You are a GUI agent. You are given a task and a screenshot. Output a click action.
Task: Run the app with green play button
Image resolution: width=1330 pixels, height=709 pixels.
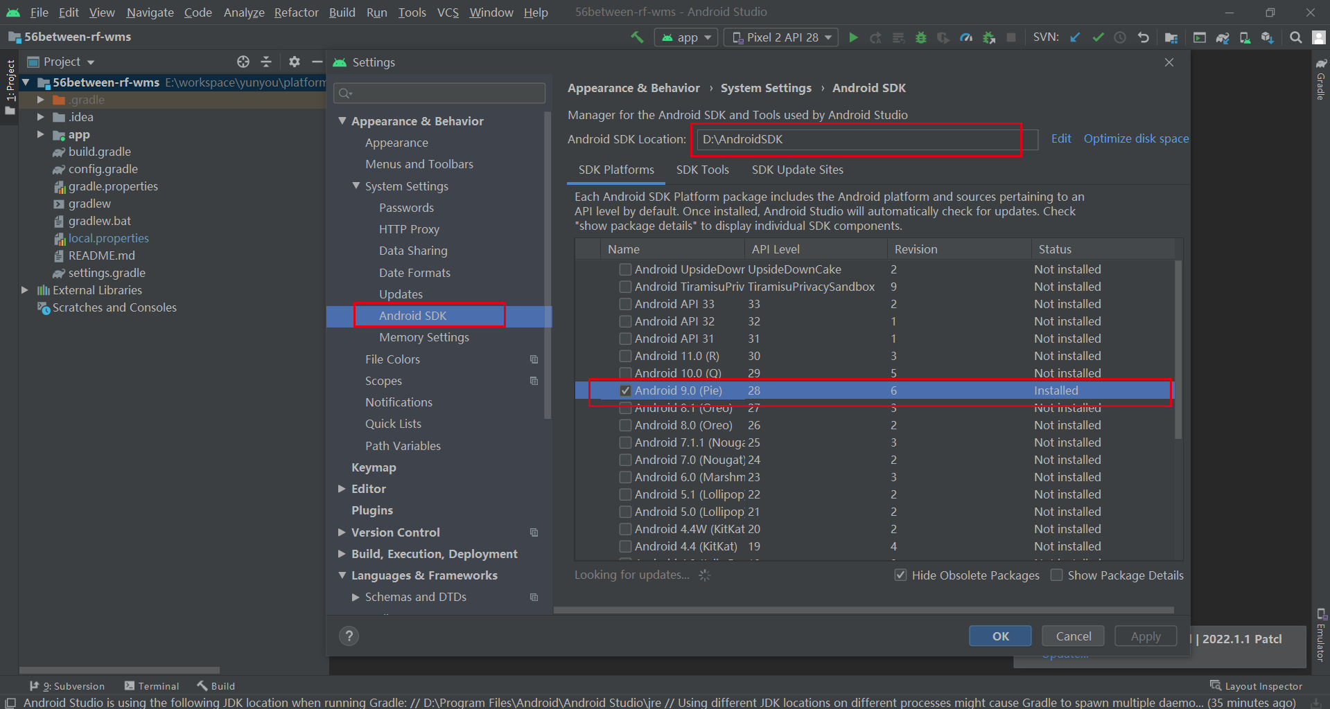(853, 37)
